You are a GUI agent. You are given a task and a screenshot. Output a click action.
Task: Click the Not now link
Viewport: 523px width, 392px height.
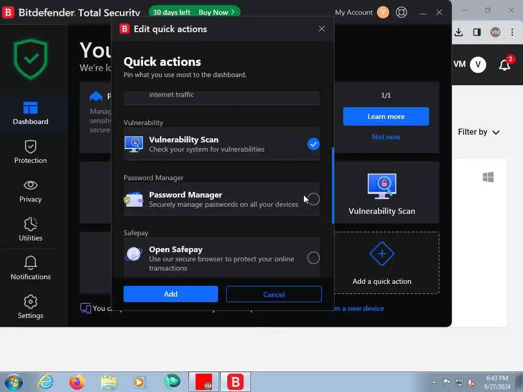[386, 137]
